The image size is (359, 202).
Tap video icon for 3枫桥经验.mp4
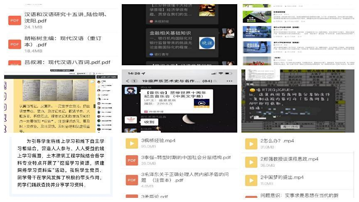click(132, 143)
